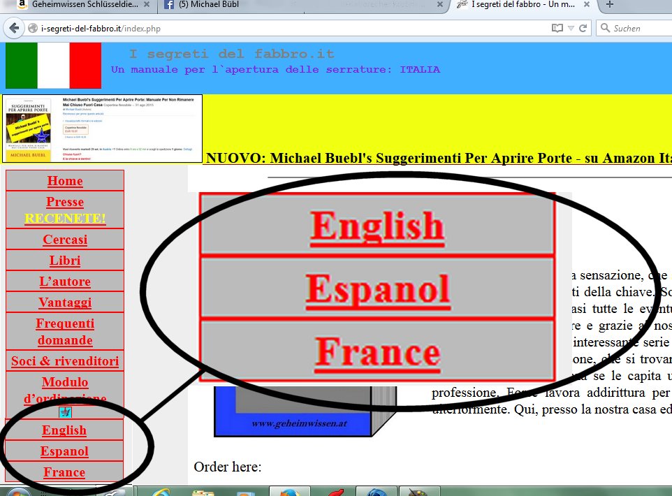Open Soci & rivenditori sidebar link
Screen dimensions: 672x496
pyautogui.click(x=65, y=361)
